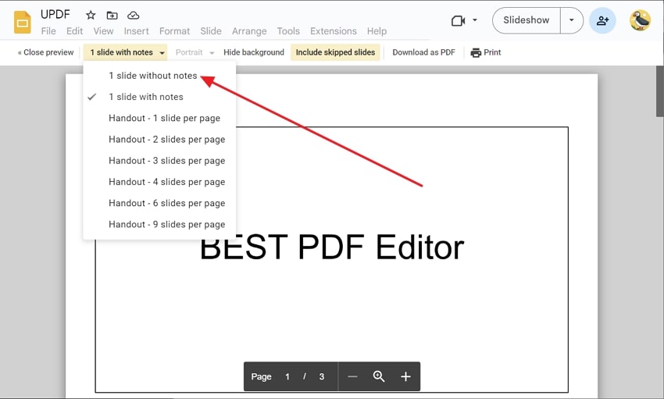Expand Slideshow options arrow
This screenshot has width=664, height=399.
coord(571,20)
